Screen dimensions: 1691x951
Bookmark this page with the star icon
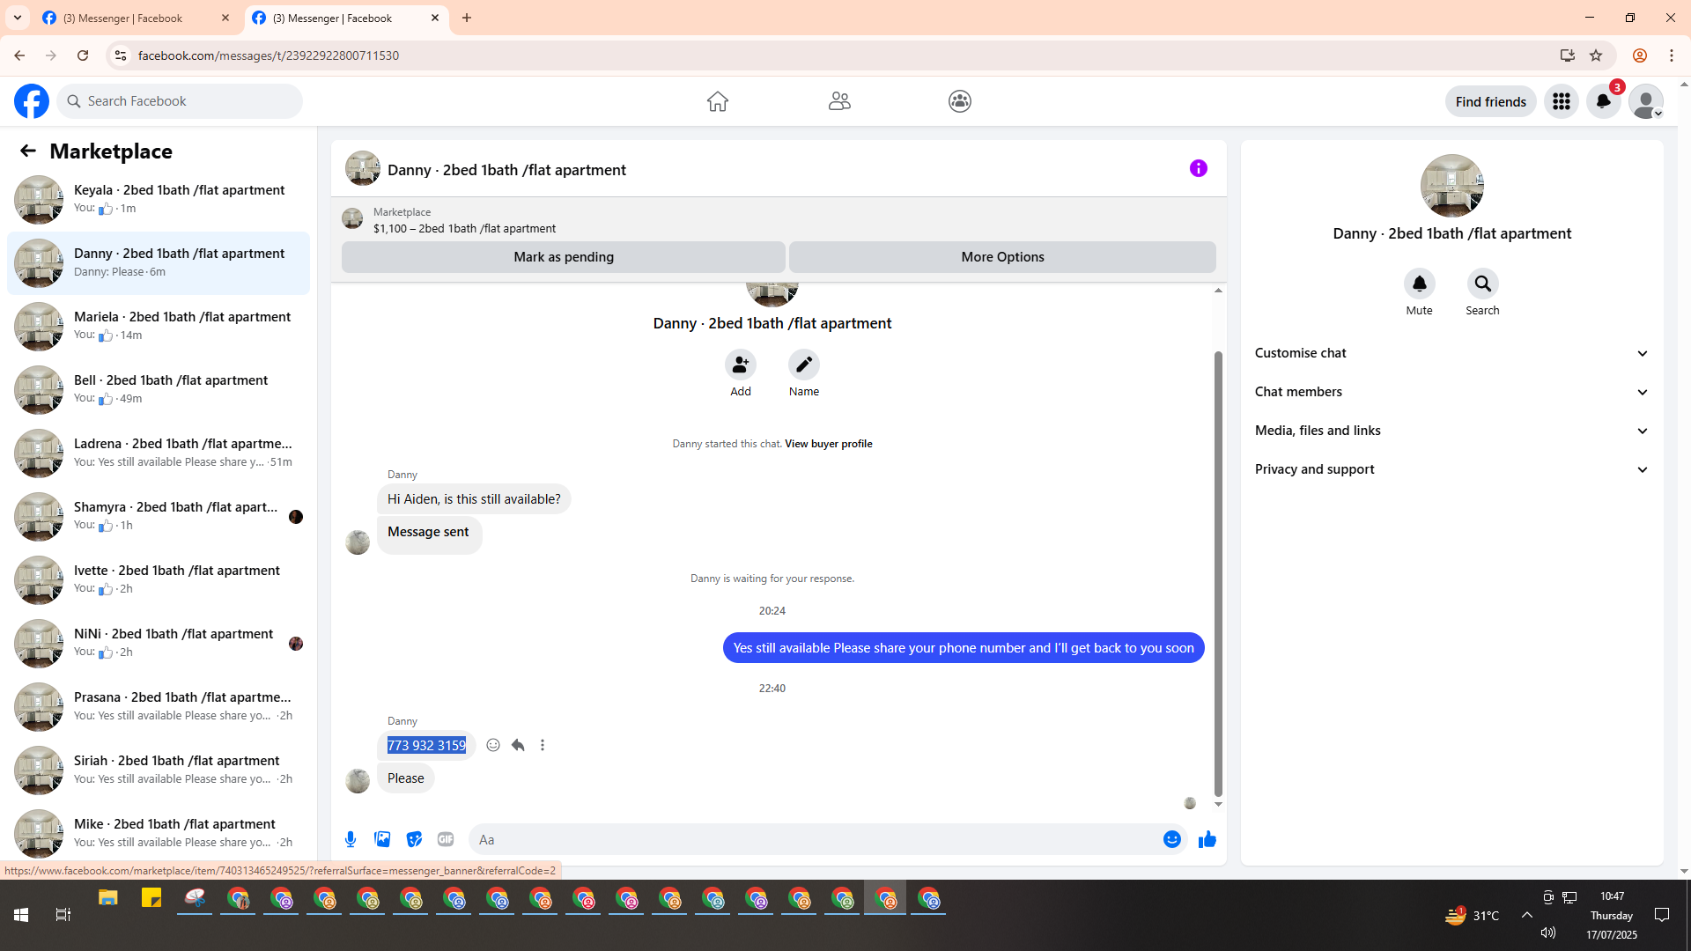pyautogui.click(x=1596, y=55)
